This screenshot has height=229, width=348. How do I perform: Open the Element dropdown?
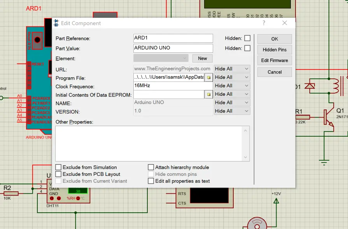tap(161, 58)
